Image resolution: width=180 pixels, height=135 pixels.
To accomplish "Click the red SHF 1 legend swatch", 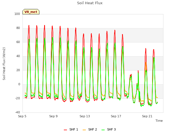I will click(66, 130).
